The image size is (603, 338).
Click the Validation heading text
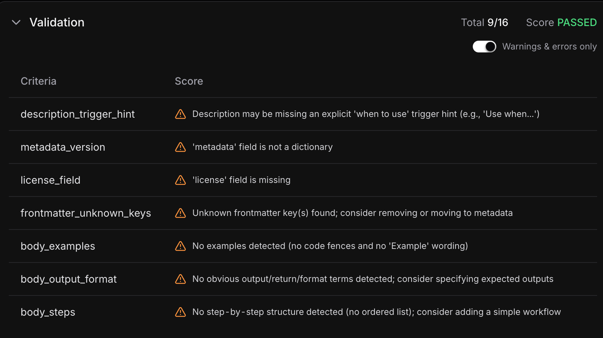(57, 22)
